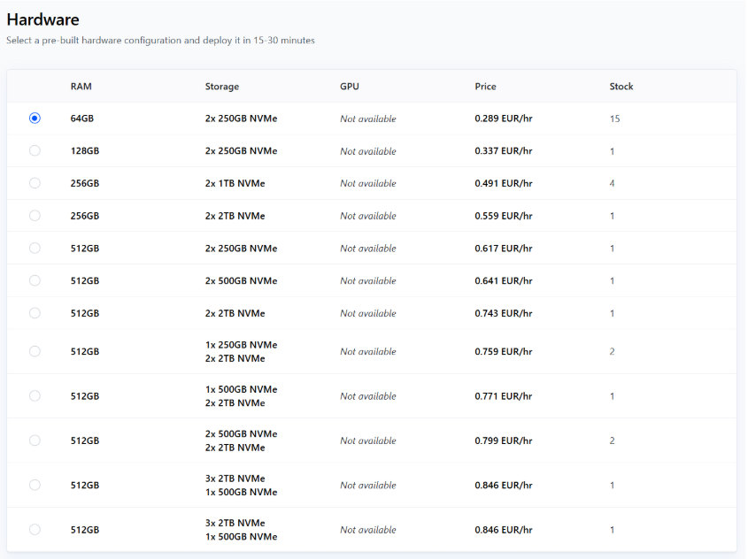Pick the 256GB option with 2x 2TB NVMe
Image resolution: width=748 pixels, height=559 pixels.
(x=35, y=216)
